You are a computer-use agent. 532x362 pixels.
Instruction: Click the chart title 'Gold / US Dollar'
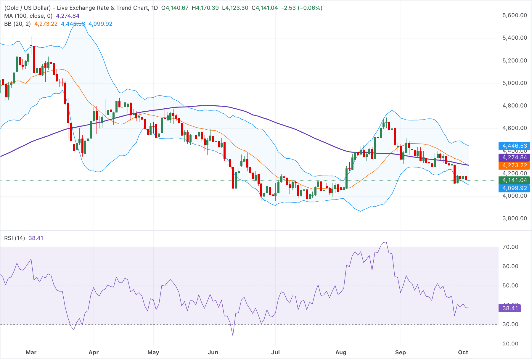(28, 8)
